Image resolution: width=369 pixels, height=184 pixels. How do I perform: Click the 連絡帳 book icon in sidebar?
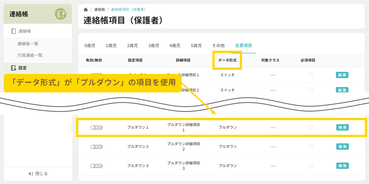point(14,31)
